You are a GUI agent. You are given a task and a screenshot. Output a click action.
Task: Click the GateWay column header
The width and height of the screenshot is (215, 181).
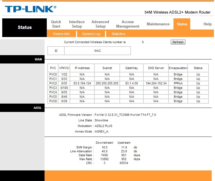click(131, 68)
